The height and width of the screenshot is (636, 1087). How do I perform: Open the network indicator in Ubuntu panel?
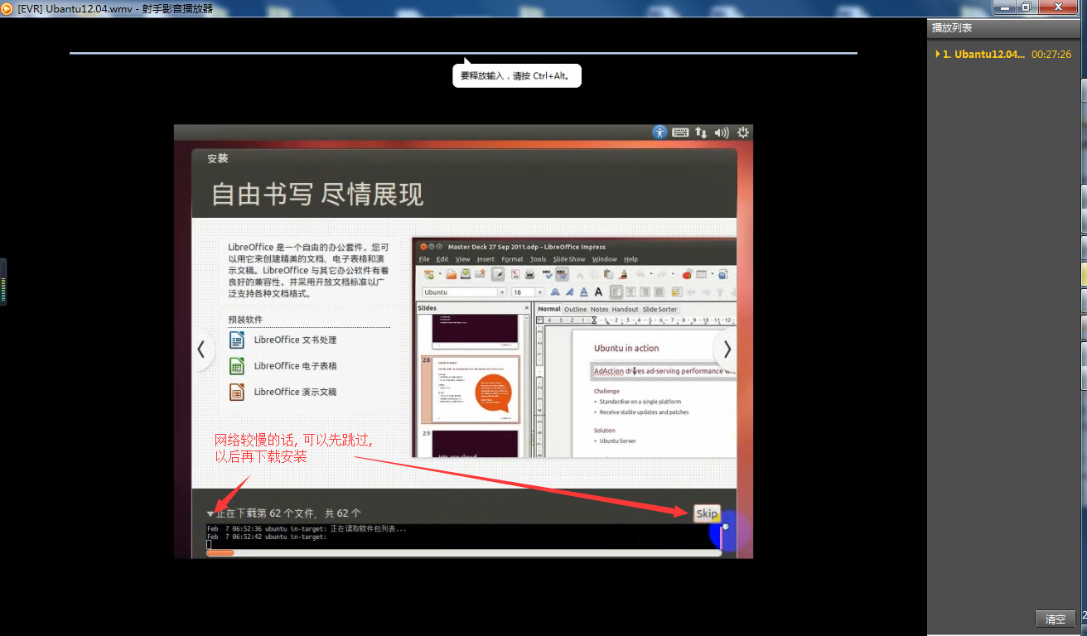tap(701, 132)
